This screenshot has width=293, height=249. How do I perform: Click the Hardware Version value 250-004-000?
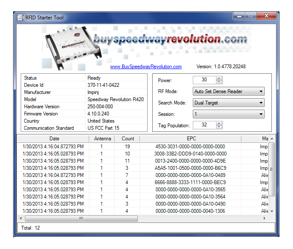[x=100, y=107]
